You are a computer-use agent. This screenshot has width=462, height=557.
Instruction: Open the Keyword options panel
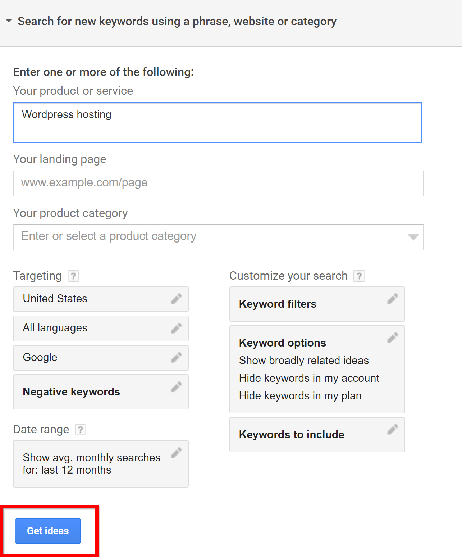tap(317, 370)
